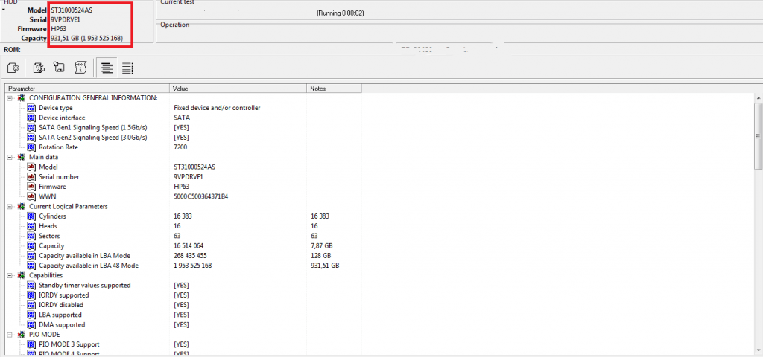Open the HDD header dropdown arrow
763x357 pixels.
pyautogui.click(x=4, y=9)
